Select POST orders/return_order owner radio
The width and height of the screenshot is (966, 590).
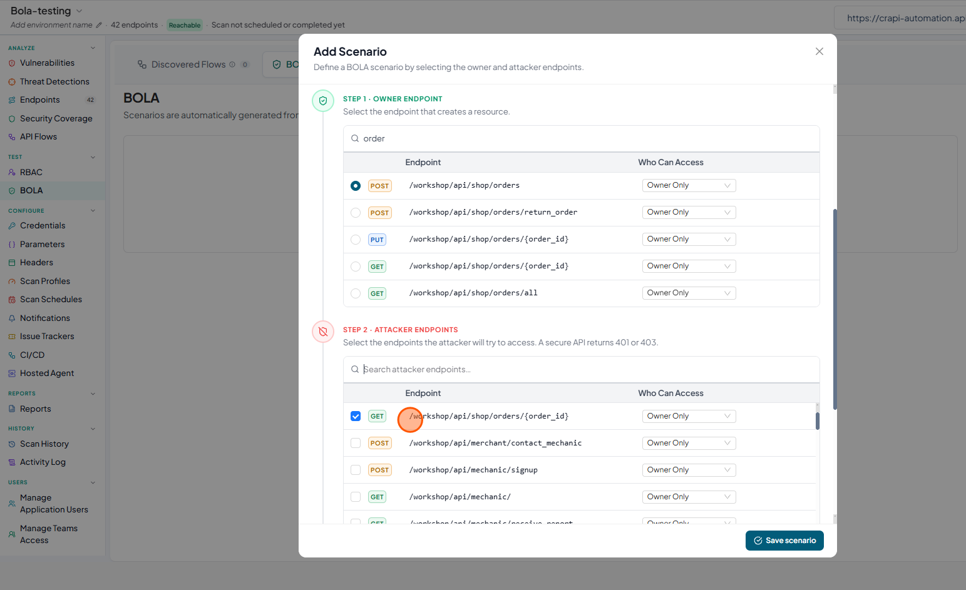coord(356,213)
